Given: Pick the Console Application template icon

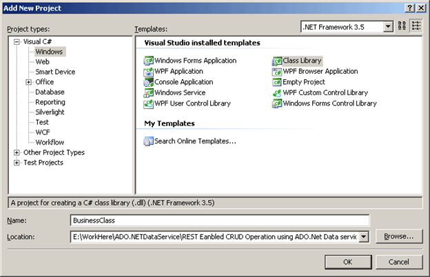Looking at the screenshot, I should pyautogui.click(x=148, y=82).
